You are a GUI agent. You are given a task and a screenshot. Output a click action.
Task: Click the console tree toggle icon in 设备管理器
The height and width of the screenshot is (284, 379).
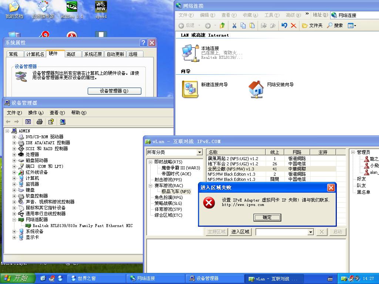coord(28,122)
